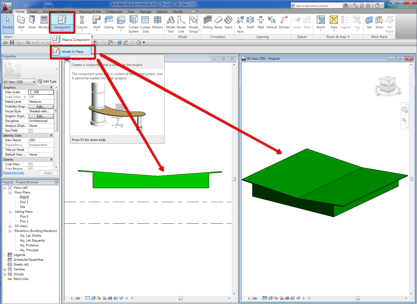Click the Subscription Center key icon
Viewport: 417px width, 304px height.
click(355, 5)
